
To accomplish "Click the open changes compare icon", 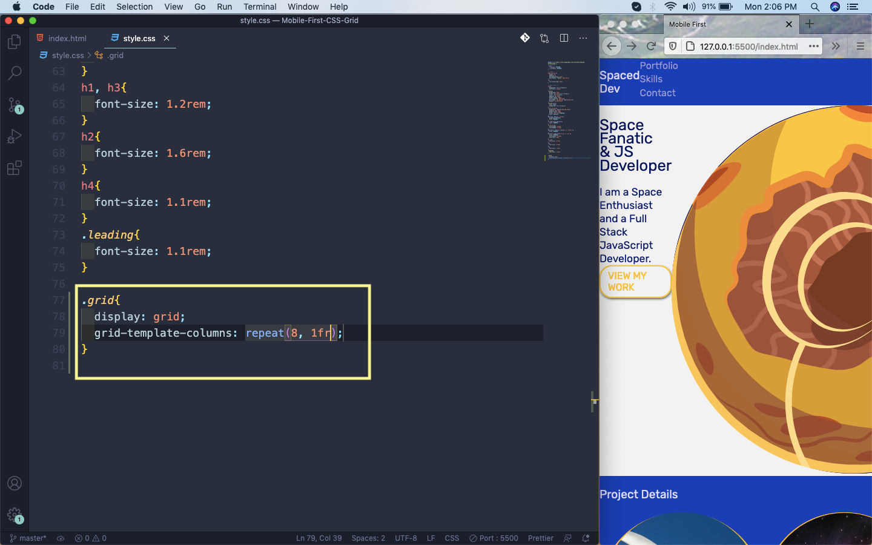I will [x=544, y=38].
